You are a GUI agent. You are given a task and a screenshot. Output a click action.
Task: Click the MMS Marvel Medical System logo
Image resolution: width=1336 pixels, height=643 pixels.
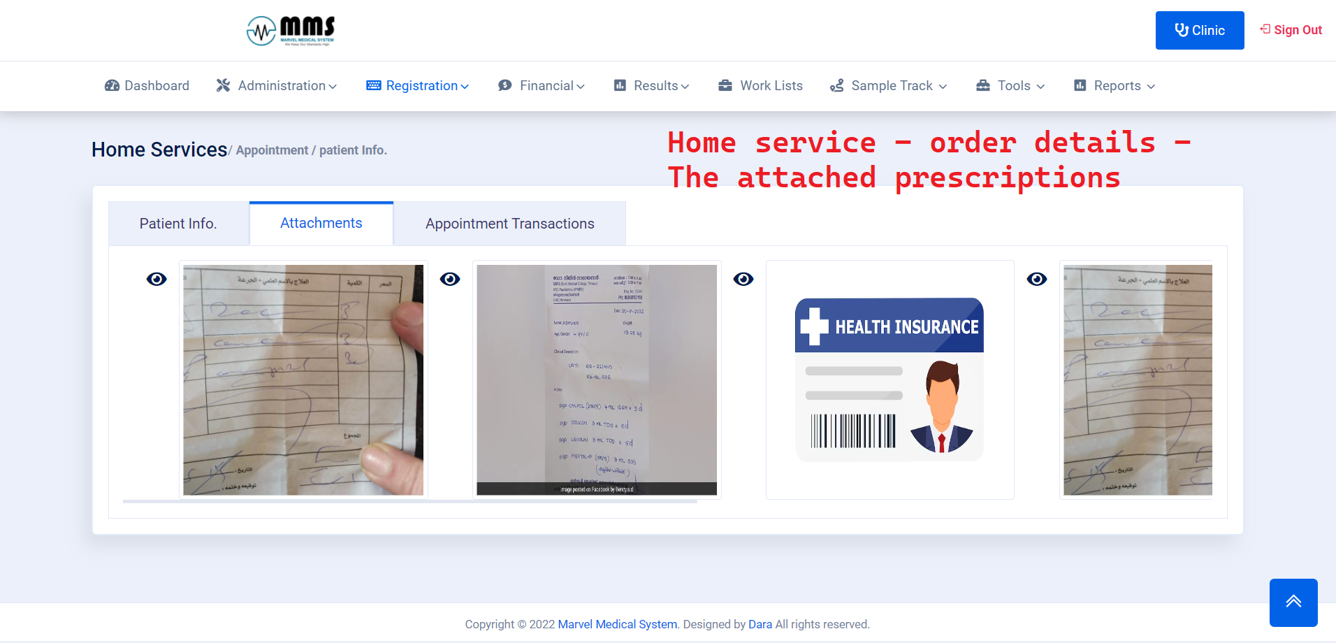290,30
